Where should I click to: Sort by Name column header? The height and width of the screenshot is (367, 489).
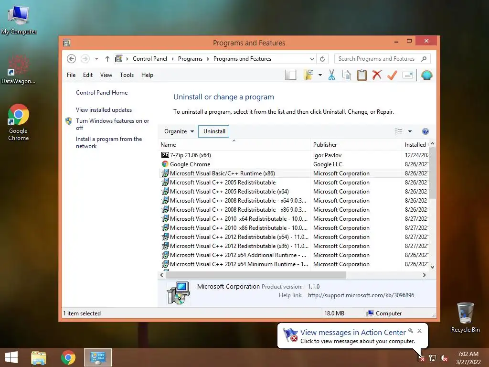tap(234, 145)
